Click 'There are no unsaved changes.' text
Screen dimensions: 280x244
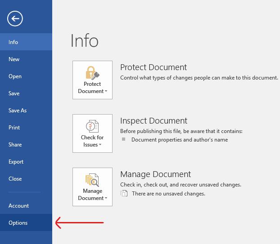coord(168,194)
